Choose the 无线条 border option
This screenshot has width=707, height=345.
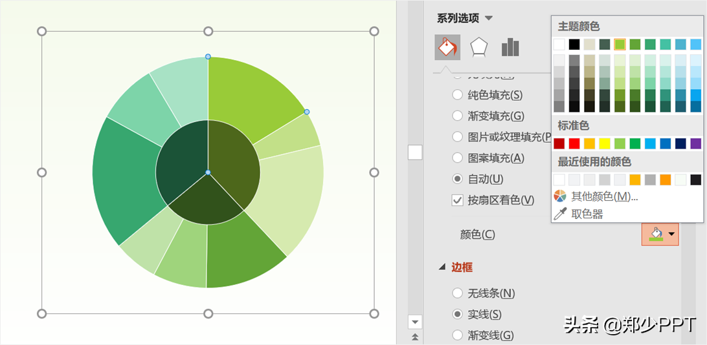point(458,293)
